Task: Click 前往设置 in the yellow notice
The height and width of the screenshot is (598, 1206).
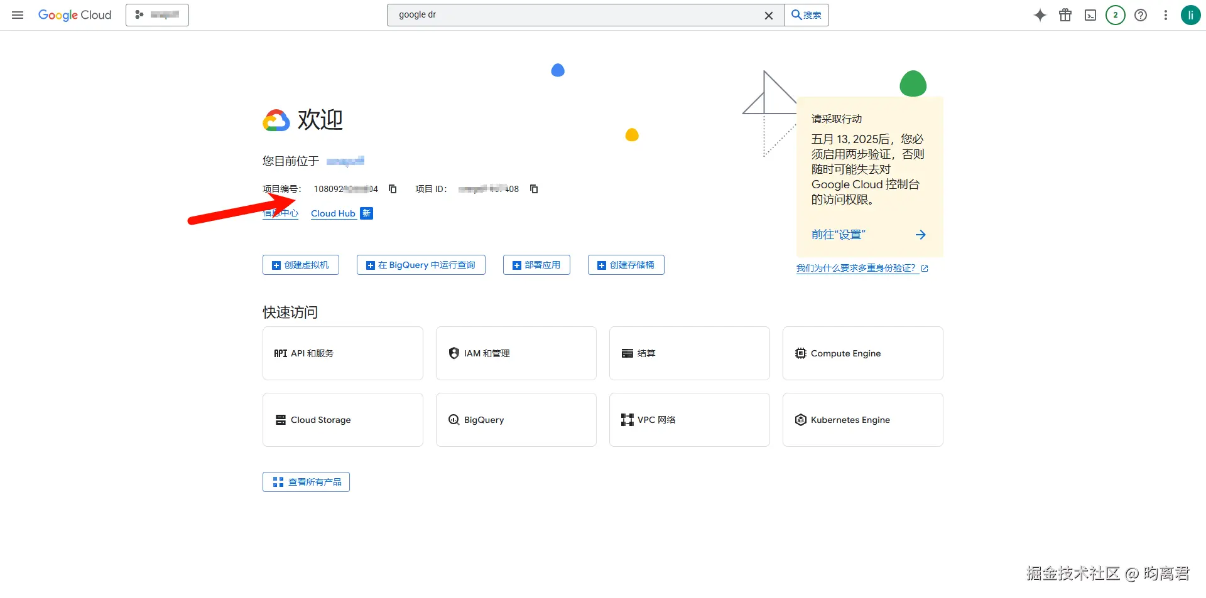Action: [839, 234]
